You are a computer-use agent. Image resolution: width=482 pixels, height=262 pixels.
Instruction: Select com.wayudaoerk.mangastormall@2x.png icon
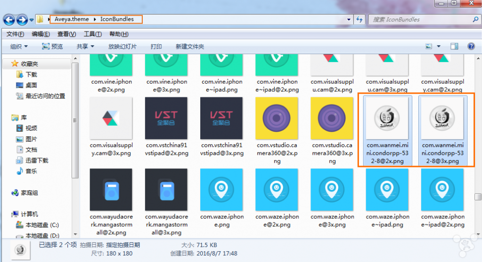[111, 190]
